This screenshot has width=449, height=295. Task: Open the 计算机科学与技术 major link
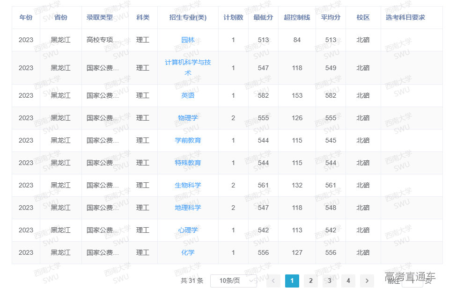(x=188, y=67)
